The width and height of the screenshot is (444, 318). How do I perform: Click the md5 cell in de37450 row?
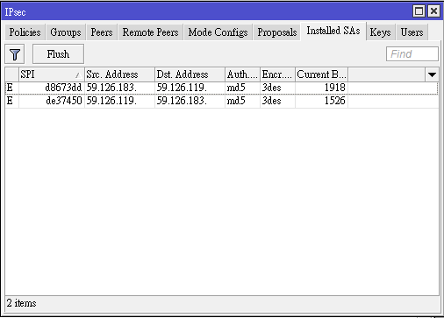[x=236, y=101]
